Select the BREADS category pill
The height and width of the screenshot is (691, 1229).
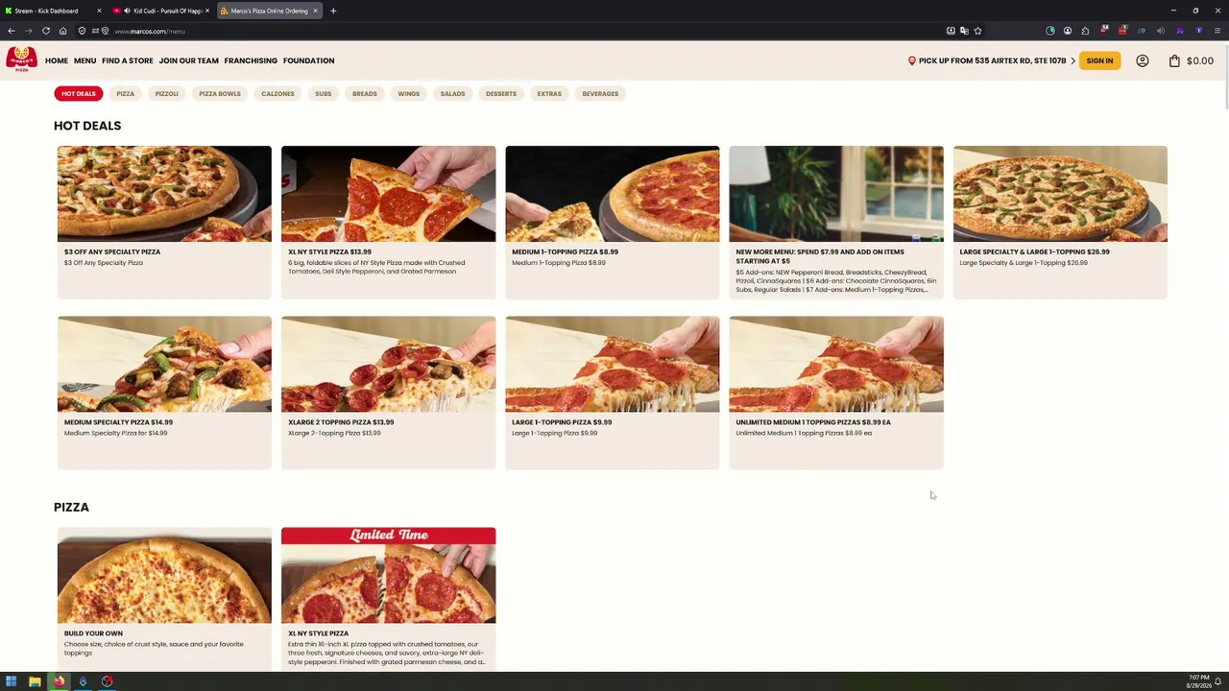click(365, 94)
